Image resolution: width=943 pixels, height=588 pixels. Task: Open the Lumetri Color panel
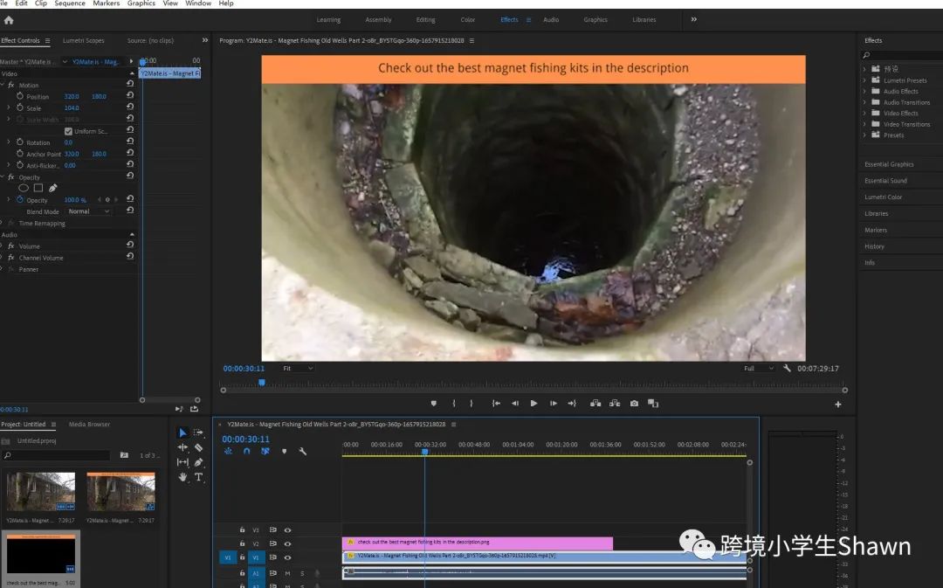(883, 197)
